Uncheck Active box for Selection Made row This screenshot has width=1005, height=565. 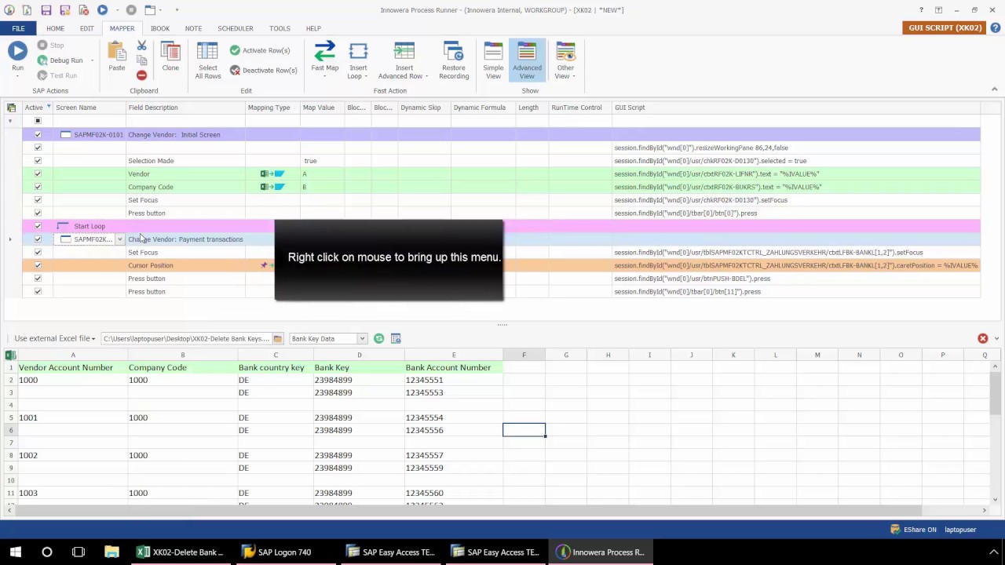click(38, 161)
